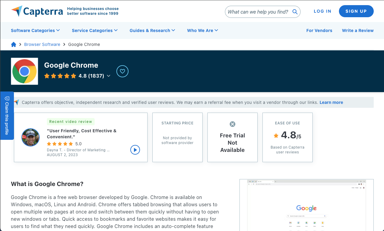The image size is (384, 231).
Task: Open the Browser Software breadcrumb link
Action: tap(42, 44)
